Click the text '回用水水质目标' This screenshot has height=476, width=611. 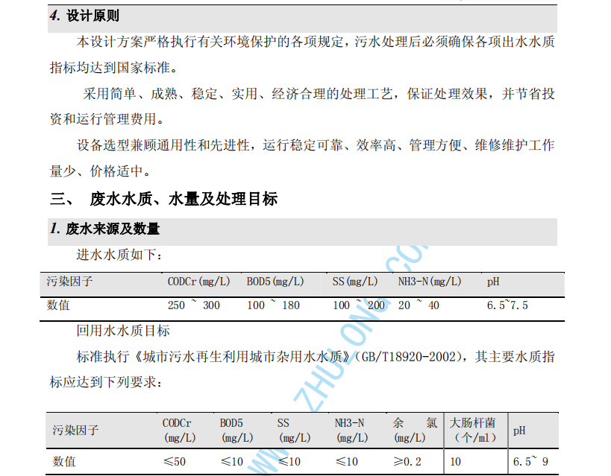123,331
